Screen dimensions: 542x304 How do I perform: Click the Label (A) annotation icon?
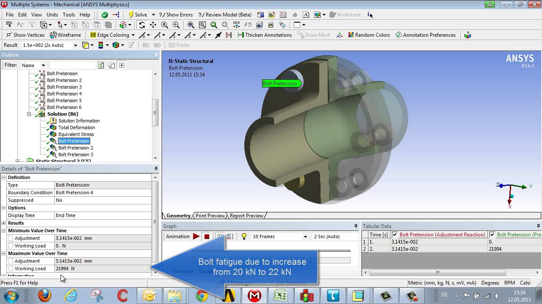click(x=306, y=15)
